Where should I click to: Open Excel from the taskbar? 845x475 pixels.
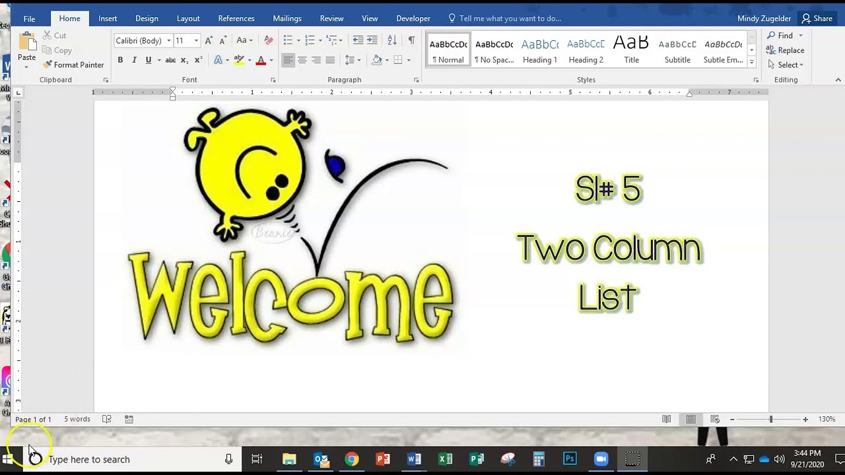pyautogui.click(x=446, y=459)
